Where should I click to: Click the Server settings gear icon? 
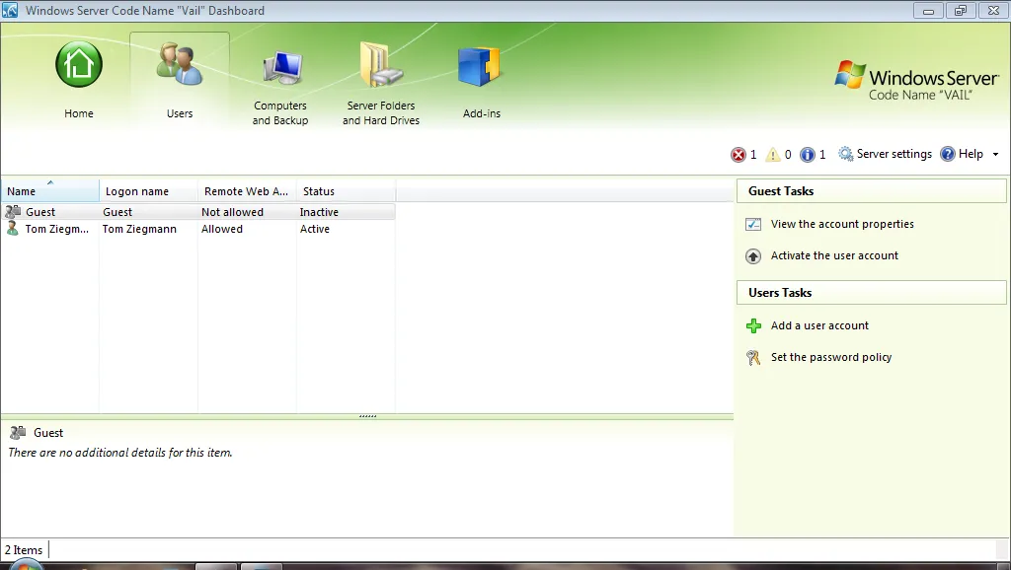tap(845, 154)
